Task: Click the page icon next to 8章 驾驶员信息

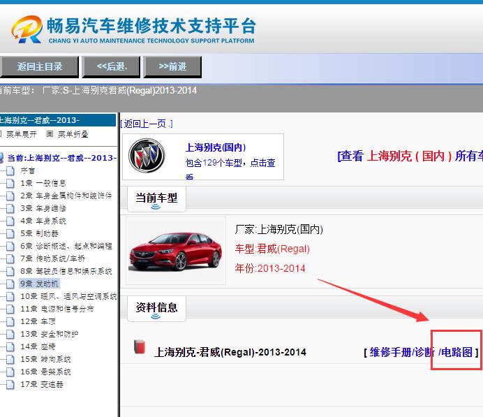Action: [10, 271]
